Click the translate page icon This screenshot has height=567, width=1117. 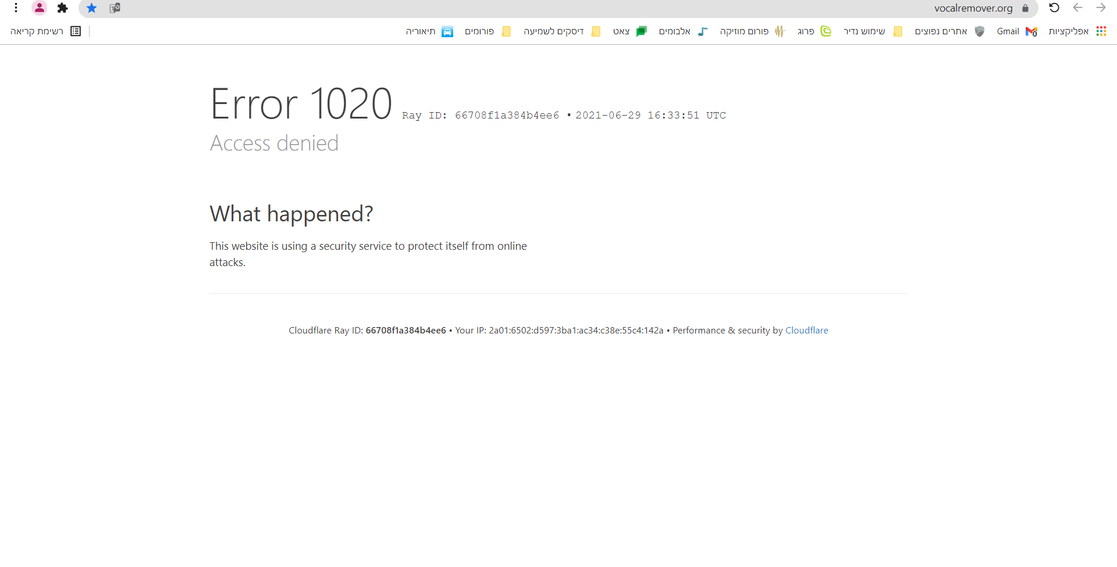click(115, 8)
